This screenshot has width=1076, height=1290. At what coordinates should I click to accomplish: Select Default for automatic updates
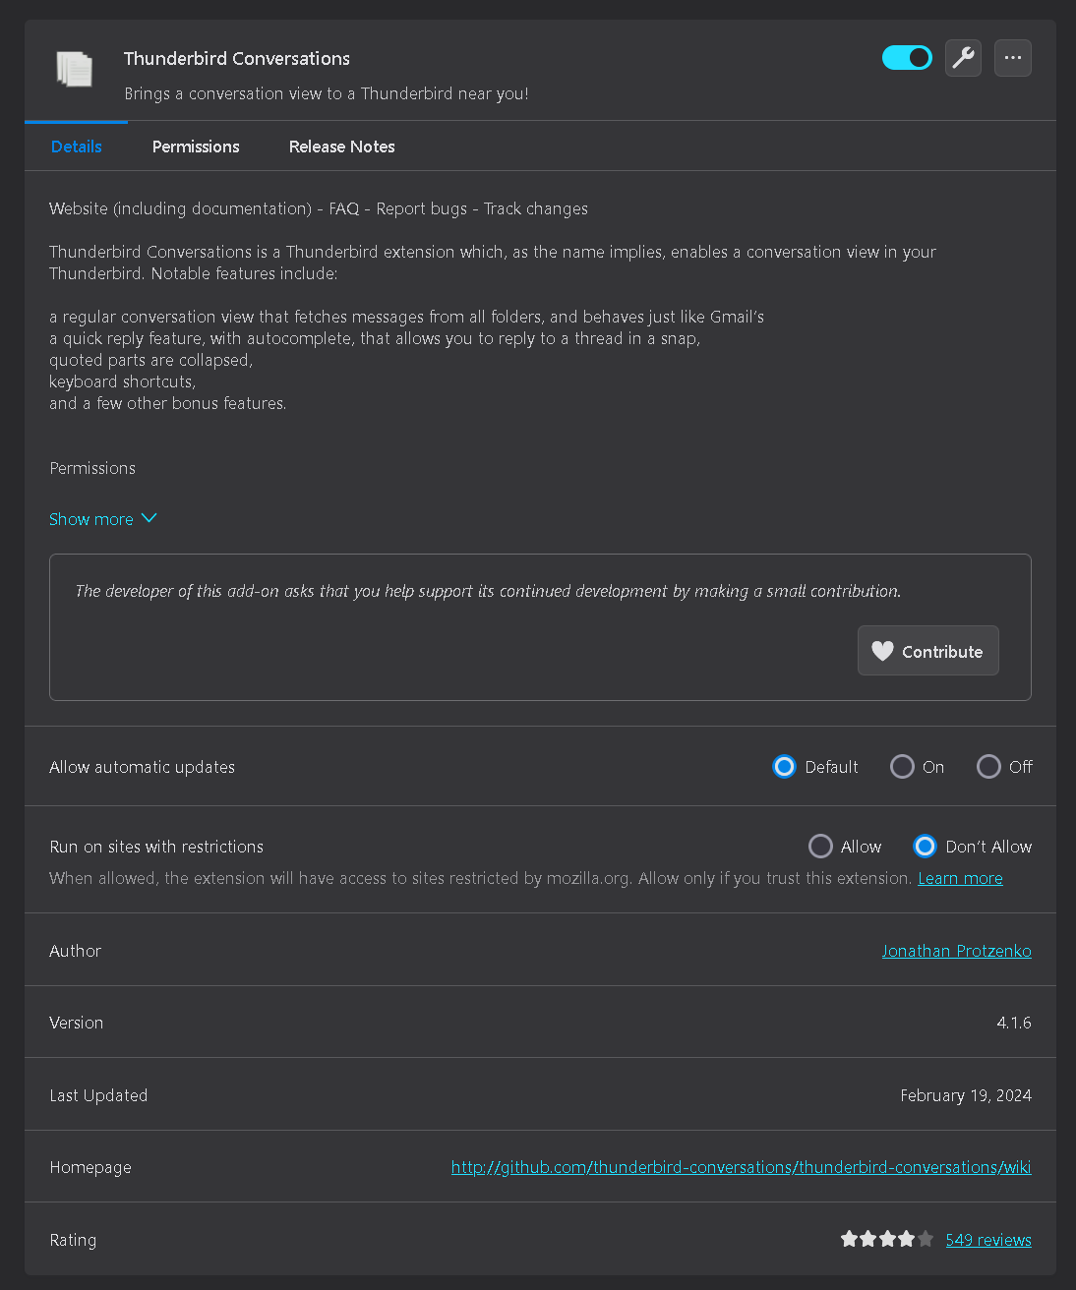[784, 767]
